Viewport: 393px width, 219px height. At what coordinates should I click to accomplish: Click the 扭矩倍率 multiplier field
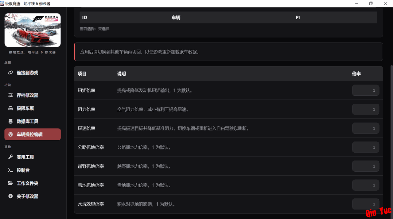(x=365, y=90)
